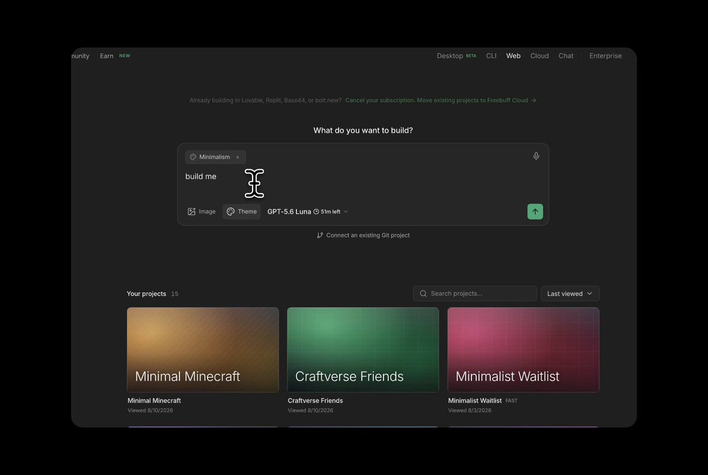The image size is (708, 475).
Task: Open the GPT-5.6 Luna model dropdown
Action: pos(307,212)
